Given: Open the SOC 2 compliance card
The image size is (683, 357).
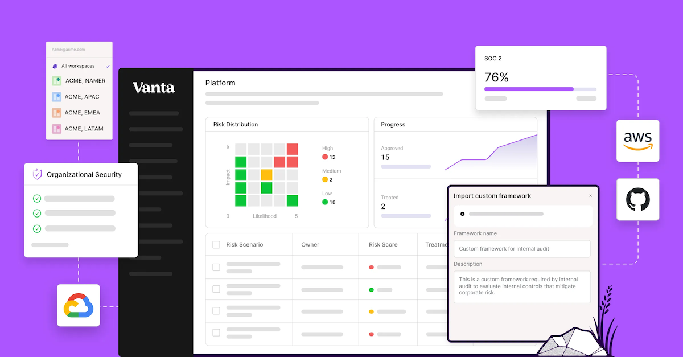Looking at the screenshot, I should 540,77.
